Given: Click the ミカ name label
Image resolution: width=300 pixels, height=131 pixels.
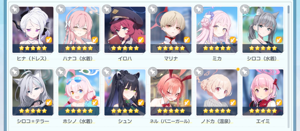Looking at the screenshot, I should [x=217, y=59].
